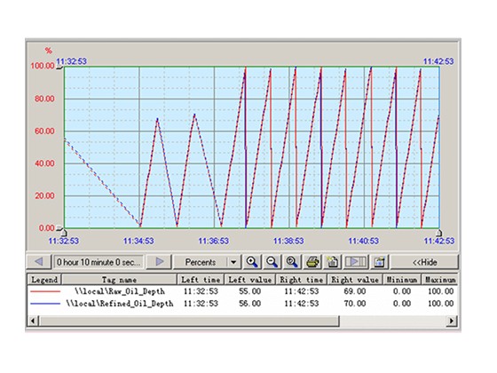Click the third magnifier zoom-reset icon
Viewport: 497px width, 373px height.
[x=292, y=262]
